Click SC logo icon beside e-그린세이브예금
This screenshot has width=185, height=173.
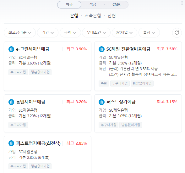click(x=11, y=49)
